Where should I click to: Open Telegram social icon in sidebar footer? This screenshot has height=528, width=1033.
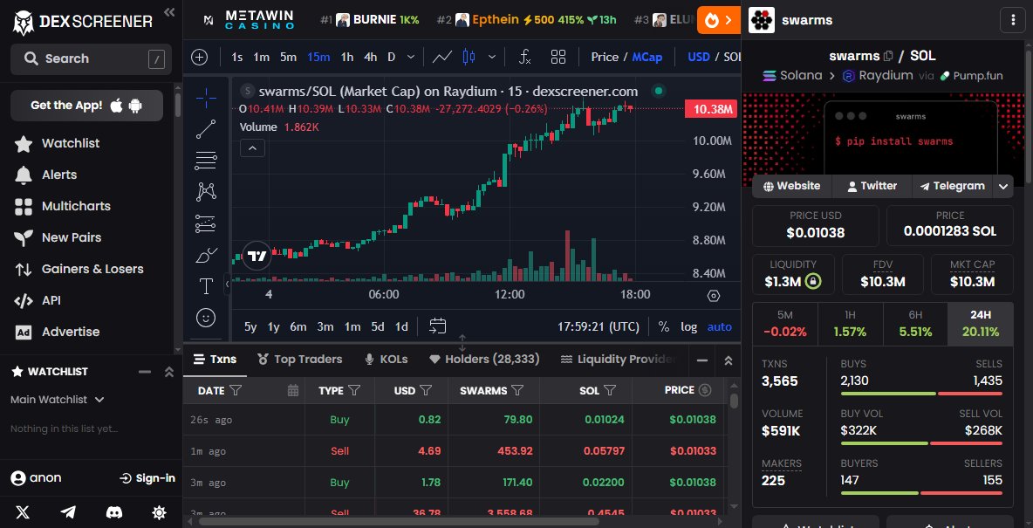[x=68, y=512]
